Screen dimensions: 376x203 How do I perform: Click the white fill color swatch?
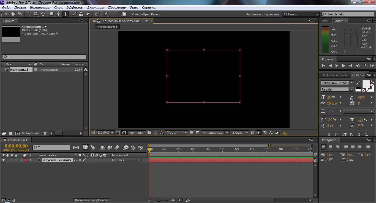(366, 84)
